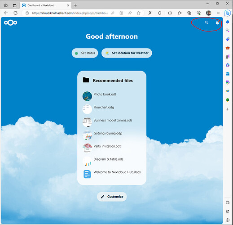
Task: Open the Nextcloud logo home link
Action: (x=10, y=22)
